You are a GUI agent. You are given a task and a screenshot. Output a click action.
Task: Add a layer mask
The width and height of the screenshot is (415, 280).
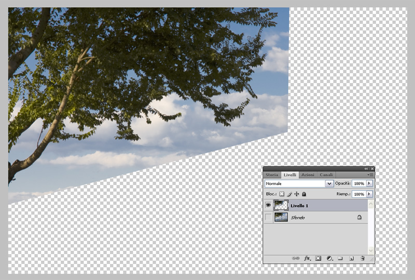coord(319,258)
